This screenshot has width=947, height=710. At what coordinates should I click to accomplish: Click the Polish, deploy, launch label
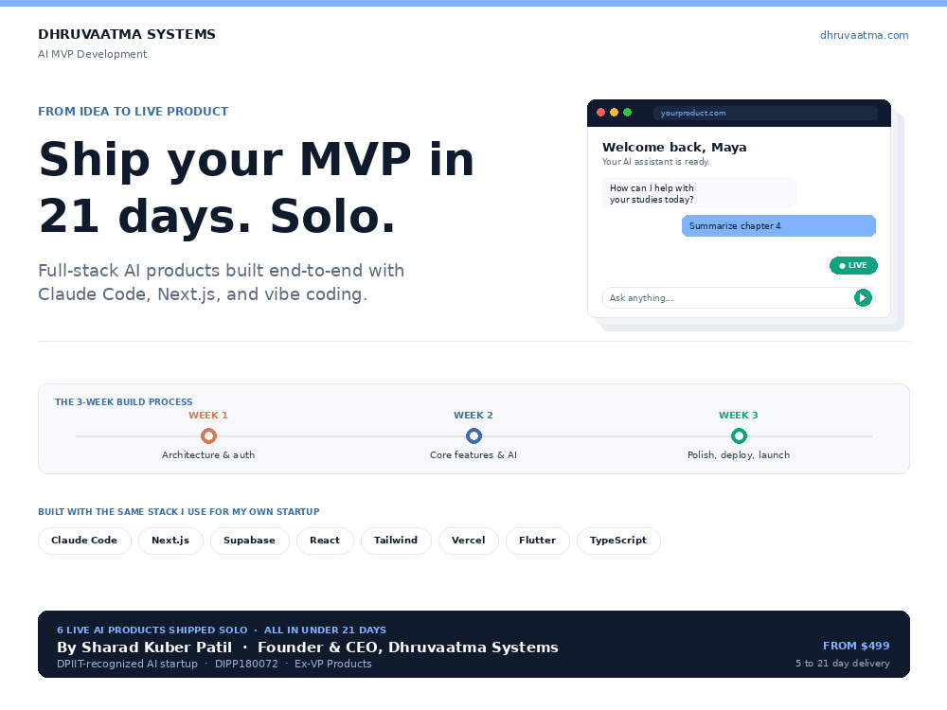[x=739, y=455]
